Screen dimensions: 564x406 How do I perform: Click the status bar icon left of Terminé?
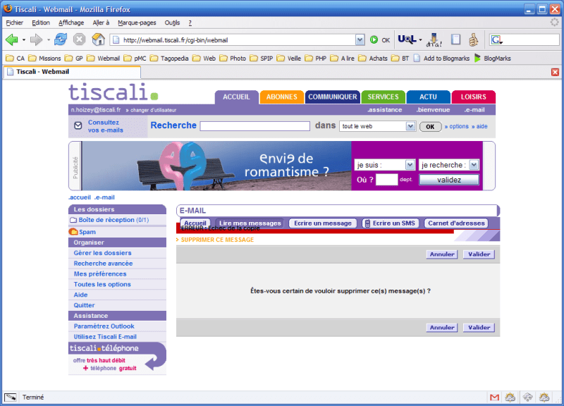(11, 398)
